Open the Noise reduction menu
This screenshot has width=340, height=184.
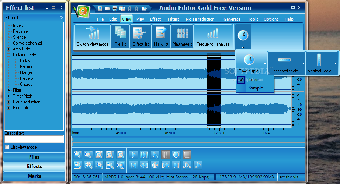point(200,19)
